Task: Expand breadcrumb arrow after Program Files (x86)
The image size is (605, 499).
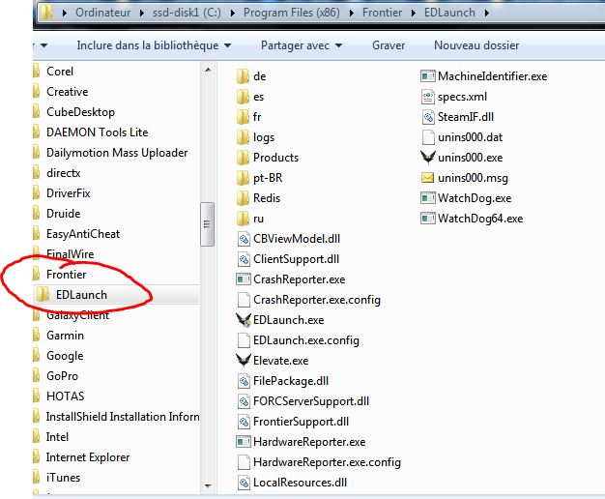Action: tap(352, 13)
